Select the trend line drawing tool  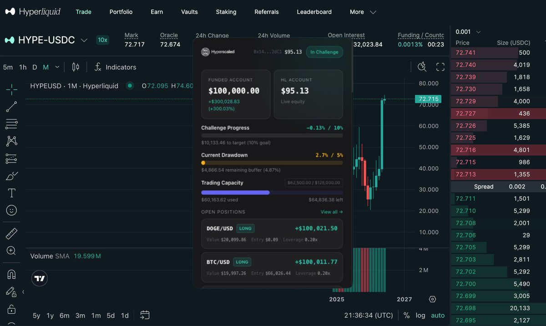12,107
